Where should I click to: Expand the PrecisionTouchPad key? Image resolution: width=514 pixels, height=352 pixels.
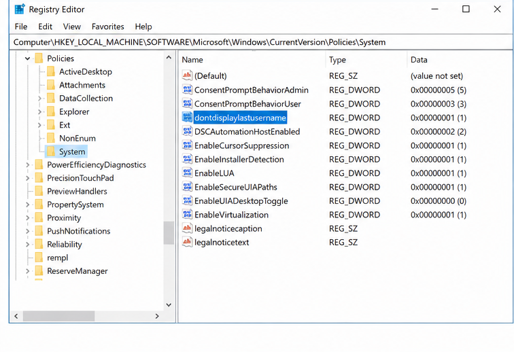click(27, 178)
